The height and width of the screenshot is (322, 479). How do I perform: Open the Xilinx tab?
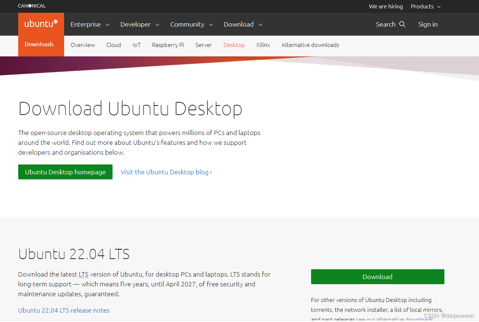(x=263, y=45)
